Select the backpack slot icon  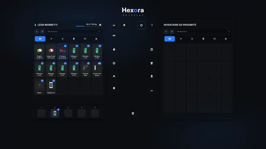click(114, 88)
